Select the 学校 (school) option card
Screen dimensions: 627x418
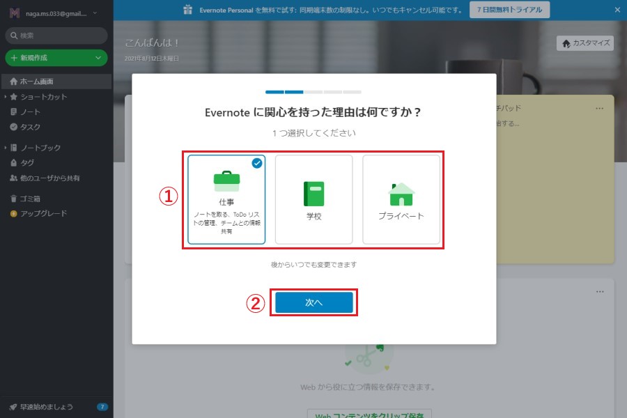click(314, 200)
